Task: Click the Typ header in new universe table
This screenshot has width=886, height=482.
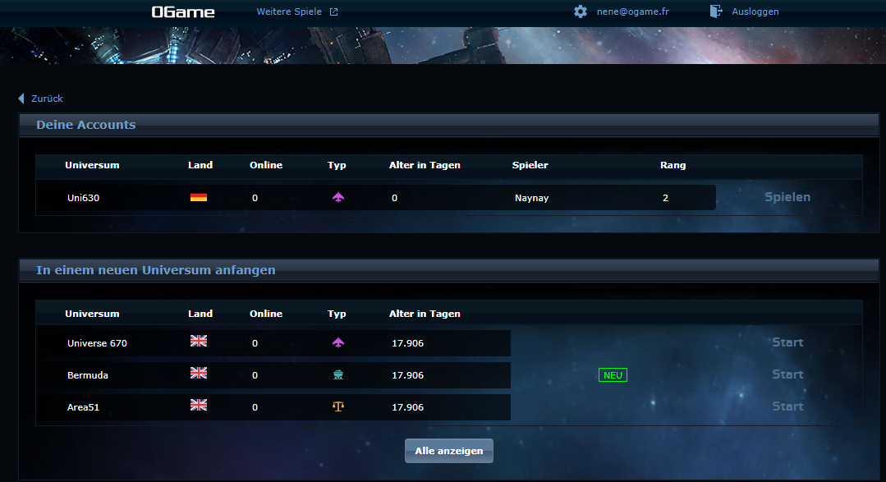Action: [337, 314]
